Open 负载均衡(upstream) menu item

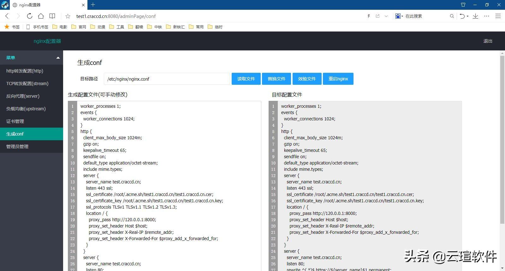[32, 109]
